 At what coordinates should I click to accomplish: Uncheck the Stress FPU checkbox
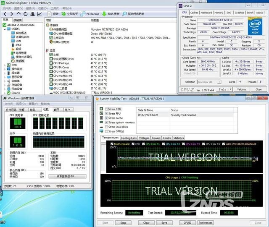(x=106, y=113)
